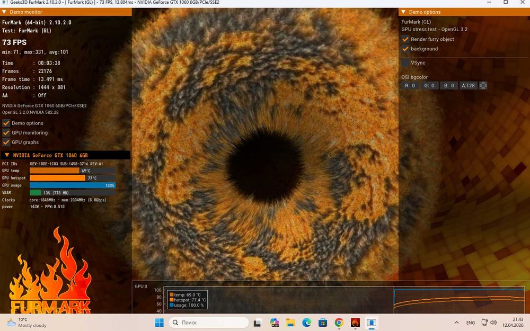
Task: Show hidden system tray icons
Action: [x=457, y=322]
